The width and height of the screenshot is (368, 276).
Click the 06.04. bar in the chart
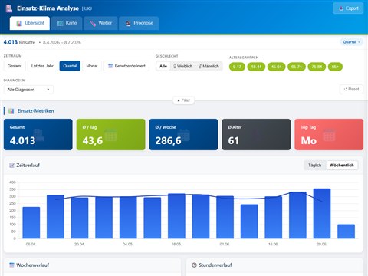31,222
